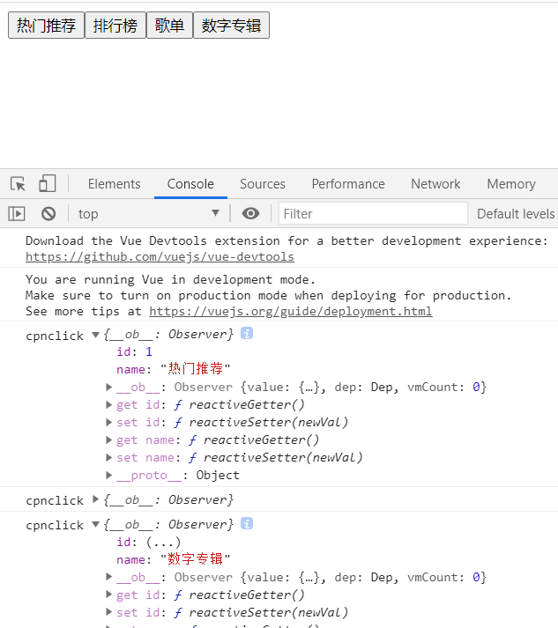The height and width of the screenshot is (628, 558).
Task: Open the top JavaScript context dropdown
Action: point(149,214)
